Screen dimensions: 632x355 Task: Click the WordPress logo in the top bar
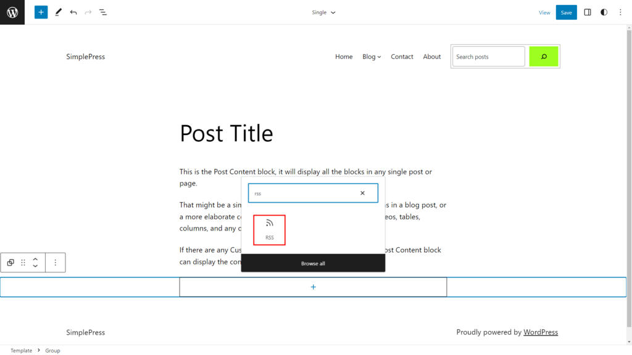(12, 12)
